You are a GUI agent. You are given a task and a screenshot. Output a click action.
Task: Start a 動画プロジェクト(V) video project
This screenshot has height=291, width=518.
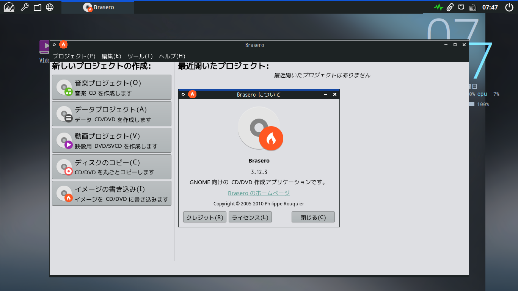pyautogui.click(x=111, y=140)
